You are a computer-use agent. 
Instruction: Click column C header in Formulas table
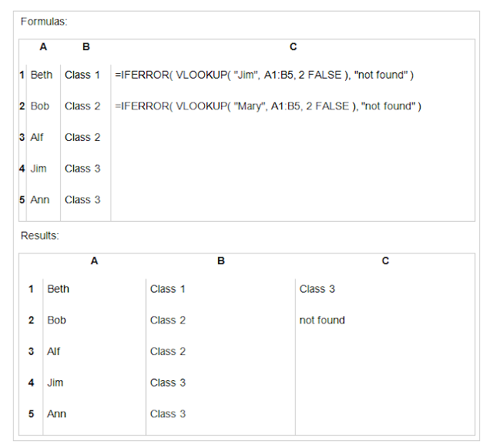(x=293, y=47)
